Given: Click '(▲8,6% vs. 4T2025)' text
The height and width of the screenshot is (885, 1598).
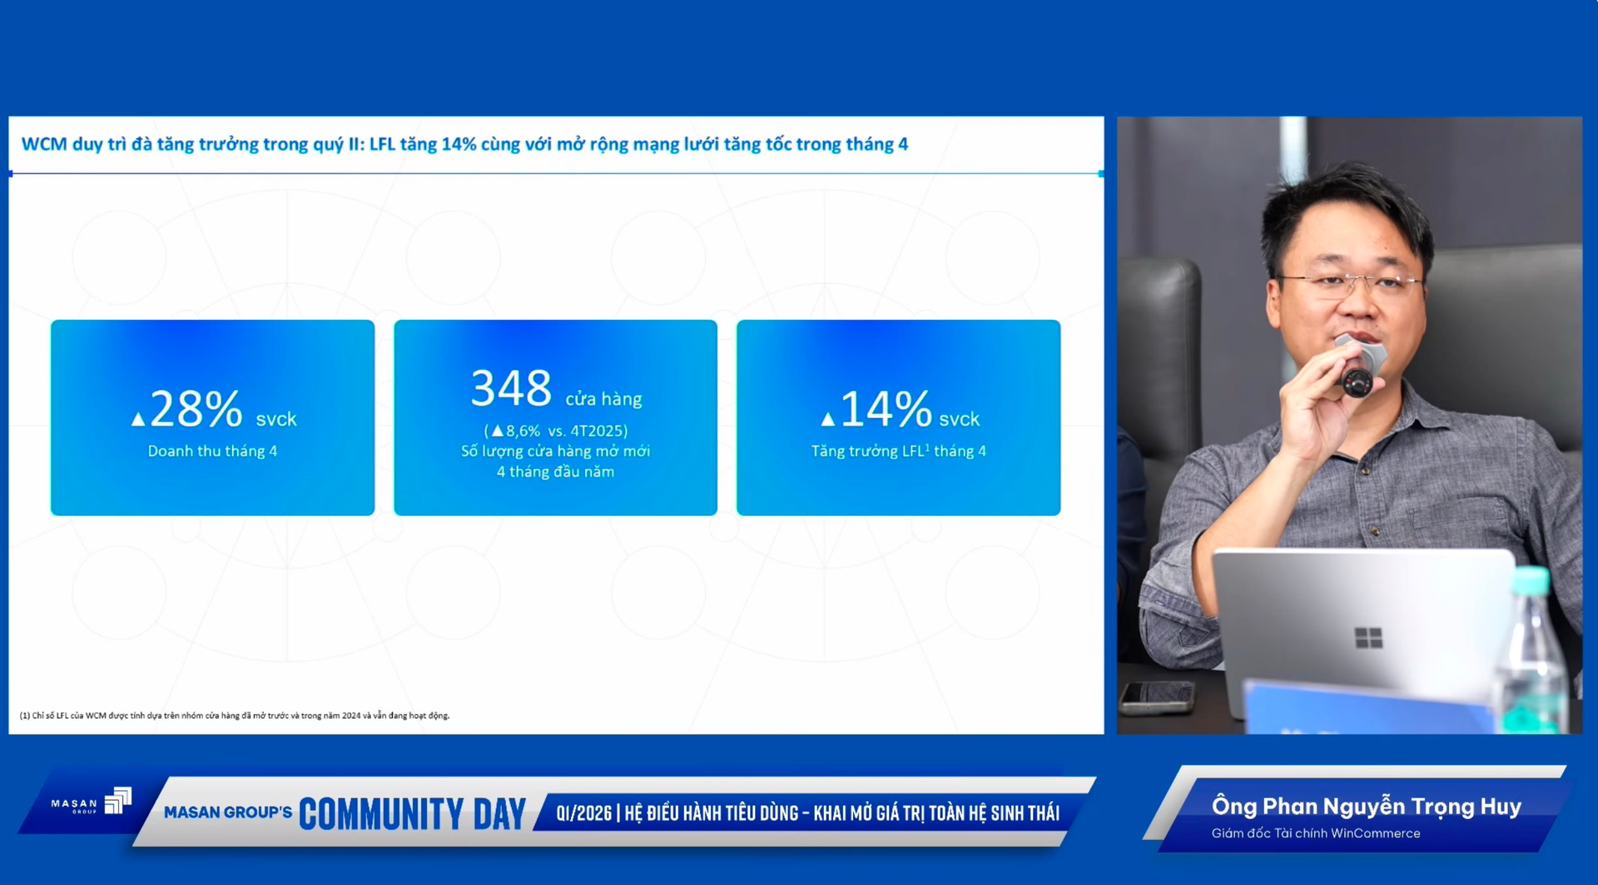Looking at the screenshot, I should 556,430.
